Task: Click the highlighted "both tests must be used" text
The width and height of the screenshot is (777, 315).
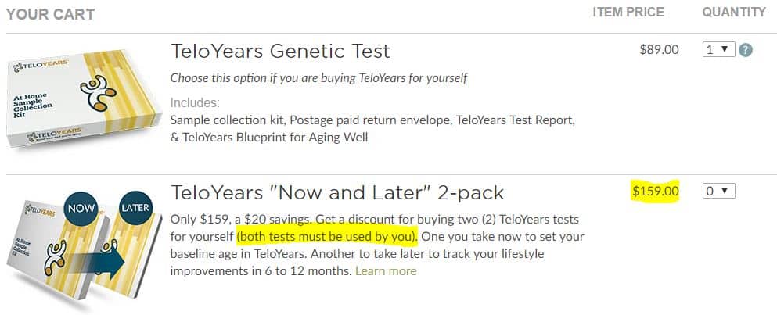Action: tap(328, 236)
